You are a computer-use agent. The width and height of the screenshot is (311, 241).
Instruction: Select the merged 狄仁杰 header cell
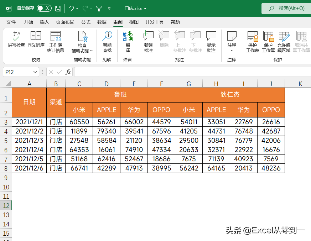tap(230, 95)
